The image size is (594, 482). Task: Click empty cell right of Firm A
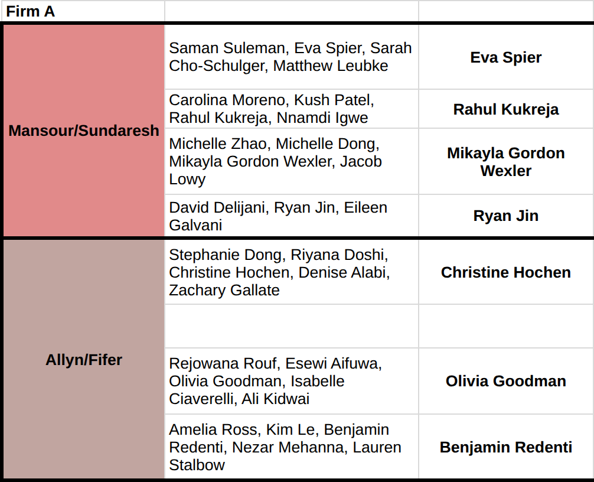pos(292,11)
